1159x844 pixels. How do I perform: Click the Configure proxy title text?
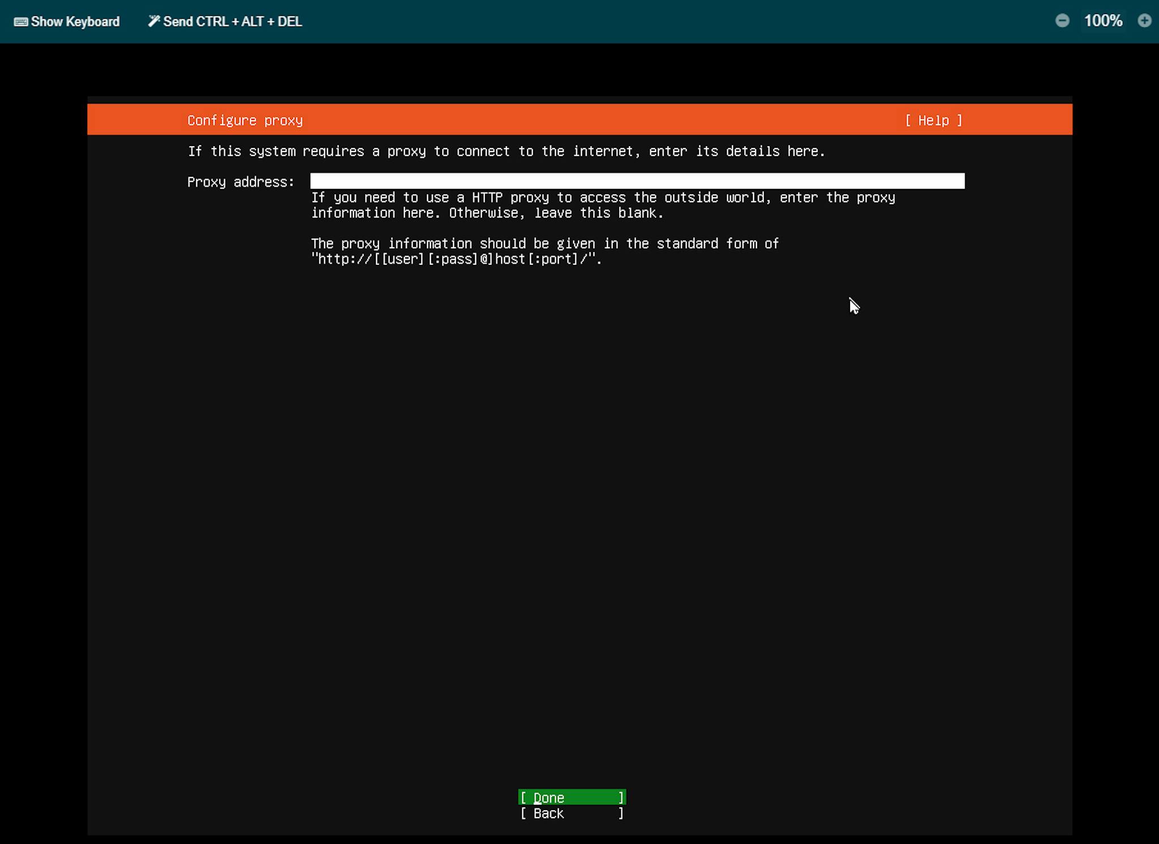(245, 121)
